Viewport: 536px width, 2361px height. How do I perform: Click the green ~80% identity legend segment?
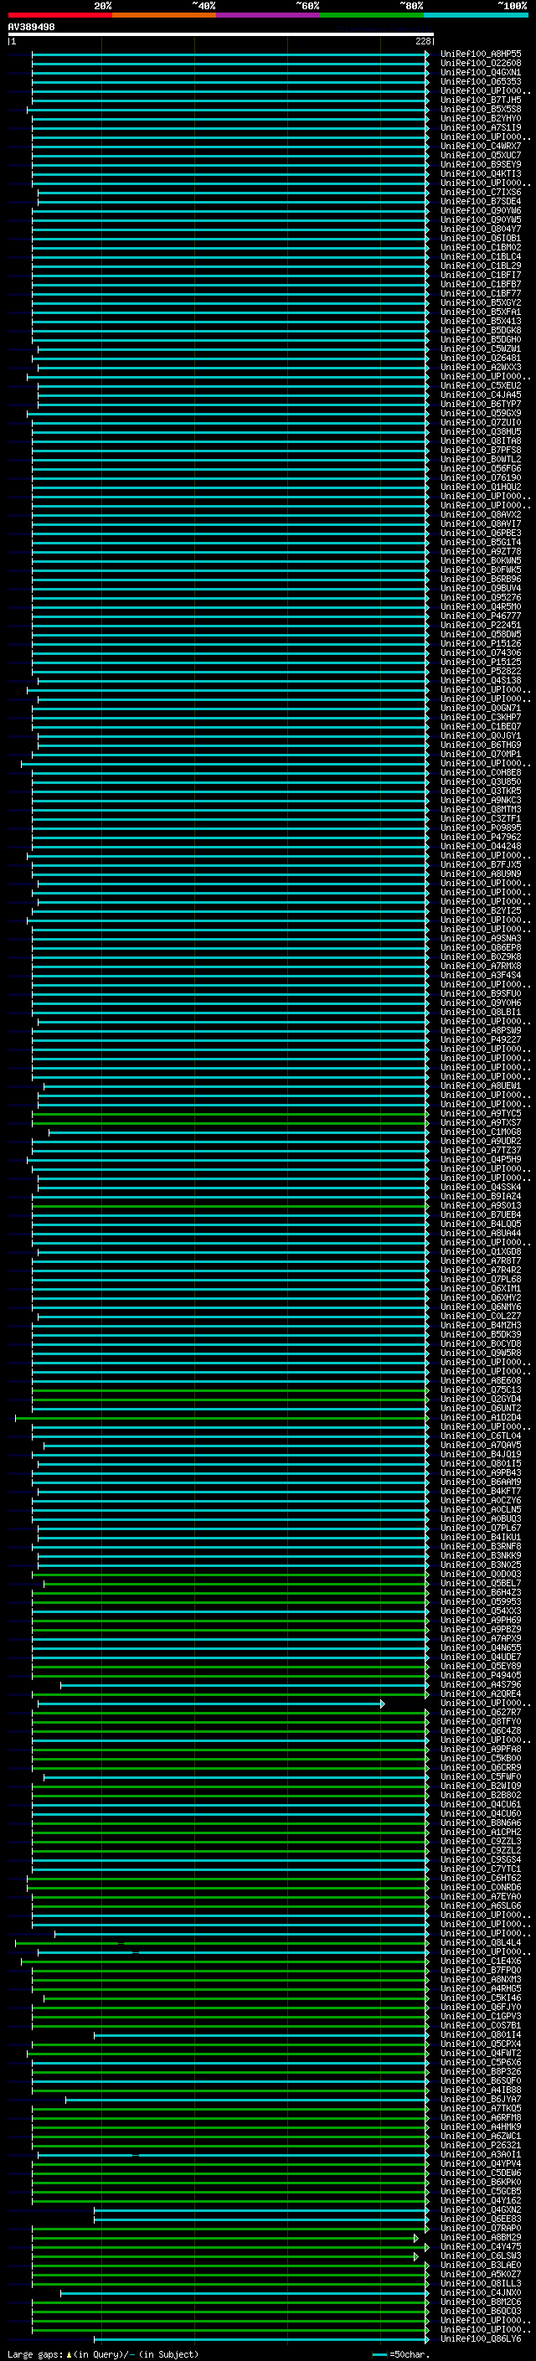(x=372, y=15)
